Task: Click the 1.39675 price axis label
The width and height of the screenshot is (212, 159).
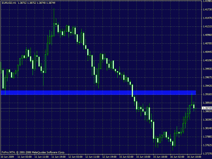Action: click(207, 77)
